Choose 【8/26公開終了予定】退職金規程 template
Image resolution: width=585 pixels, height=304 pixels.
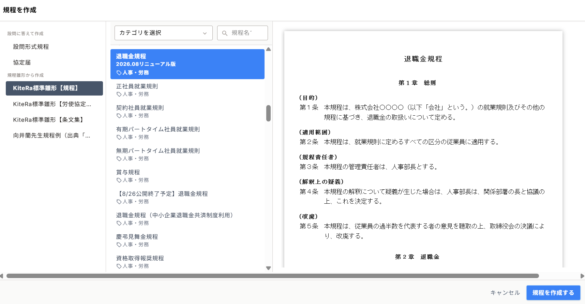tap(187, 198)
